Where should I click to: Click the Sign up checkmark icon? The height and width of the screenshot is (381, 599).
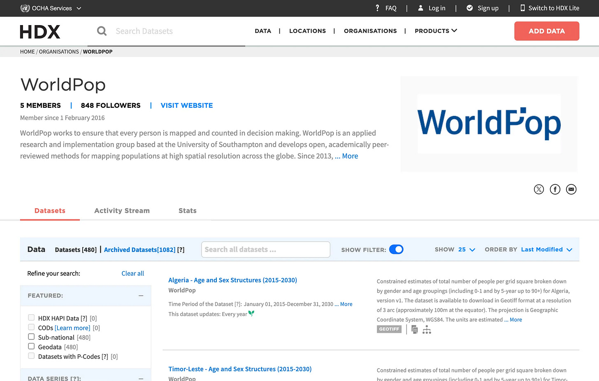[469, 8]
